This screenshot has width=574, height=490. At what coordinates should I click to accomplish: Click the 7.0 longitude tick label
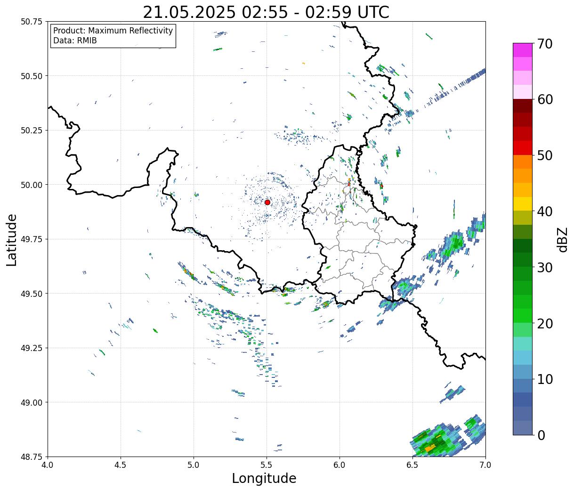485,465
